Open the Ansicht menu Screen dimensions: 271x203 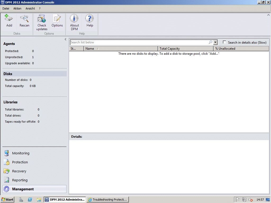[x=30, y=8]
